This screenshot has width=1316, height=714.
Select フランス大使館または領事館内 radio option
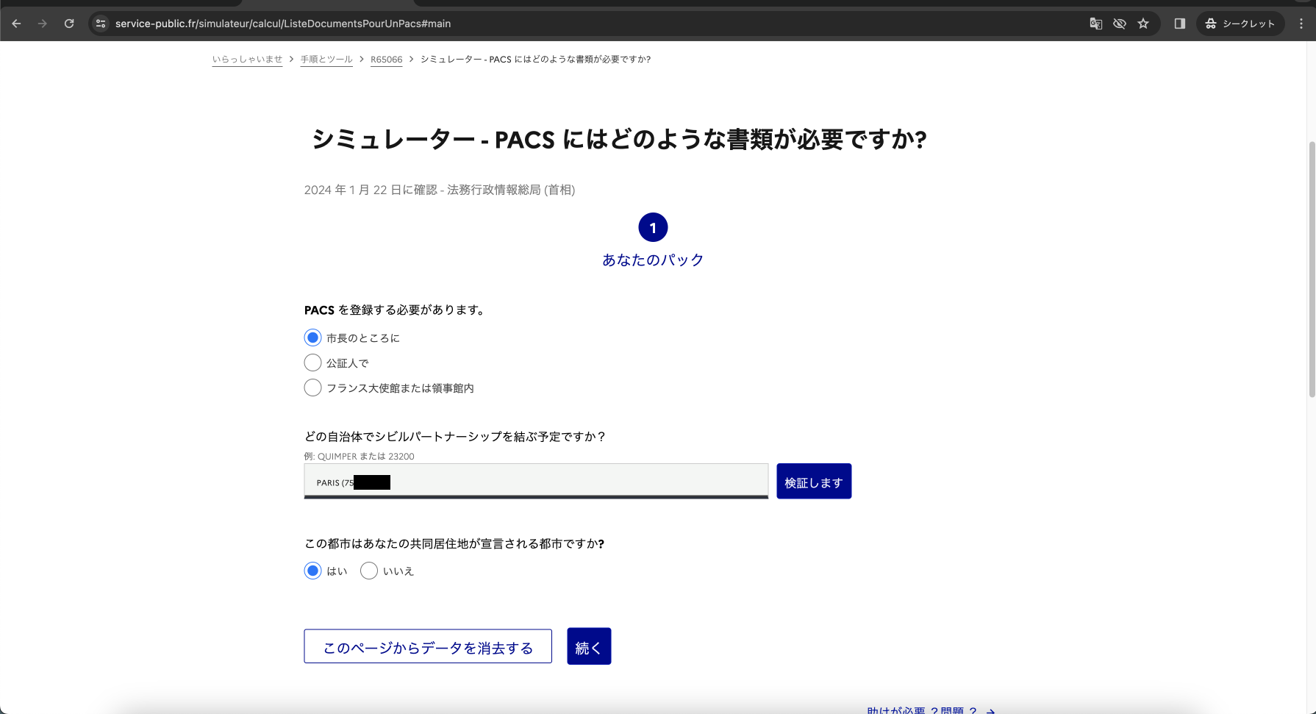[312, 388]
